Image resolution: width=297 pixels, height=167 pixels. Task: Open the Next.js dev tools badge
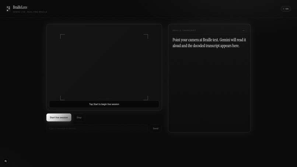click(6, 161)
